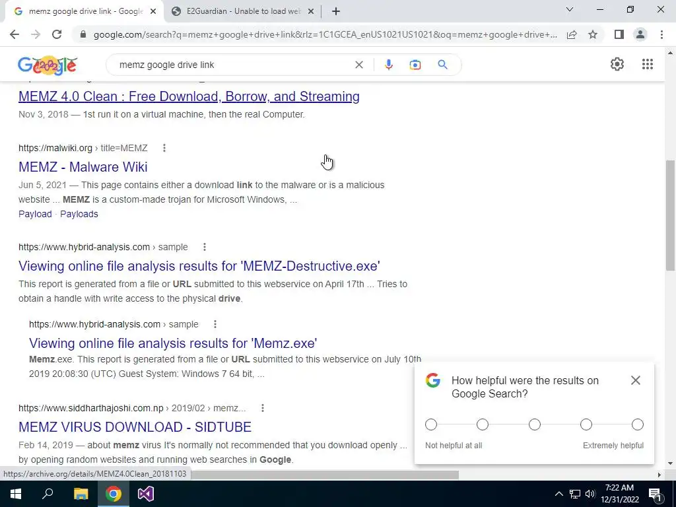The image size is (676, 507).
Task: Click the forward navigation arrow
Action: pyautogui.click(x=36, y=34)
